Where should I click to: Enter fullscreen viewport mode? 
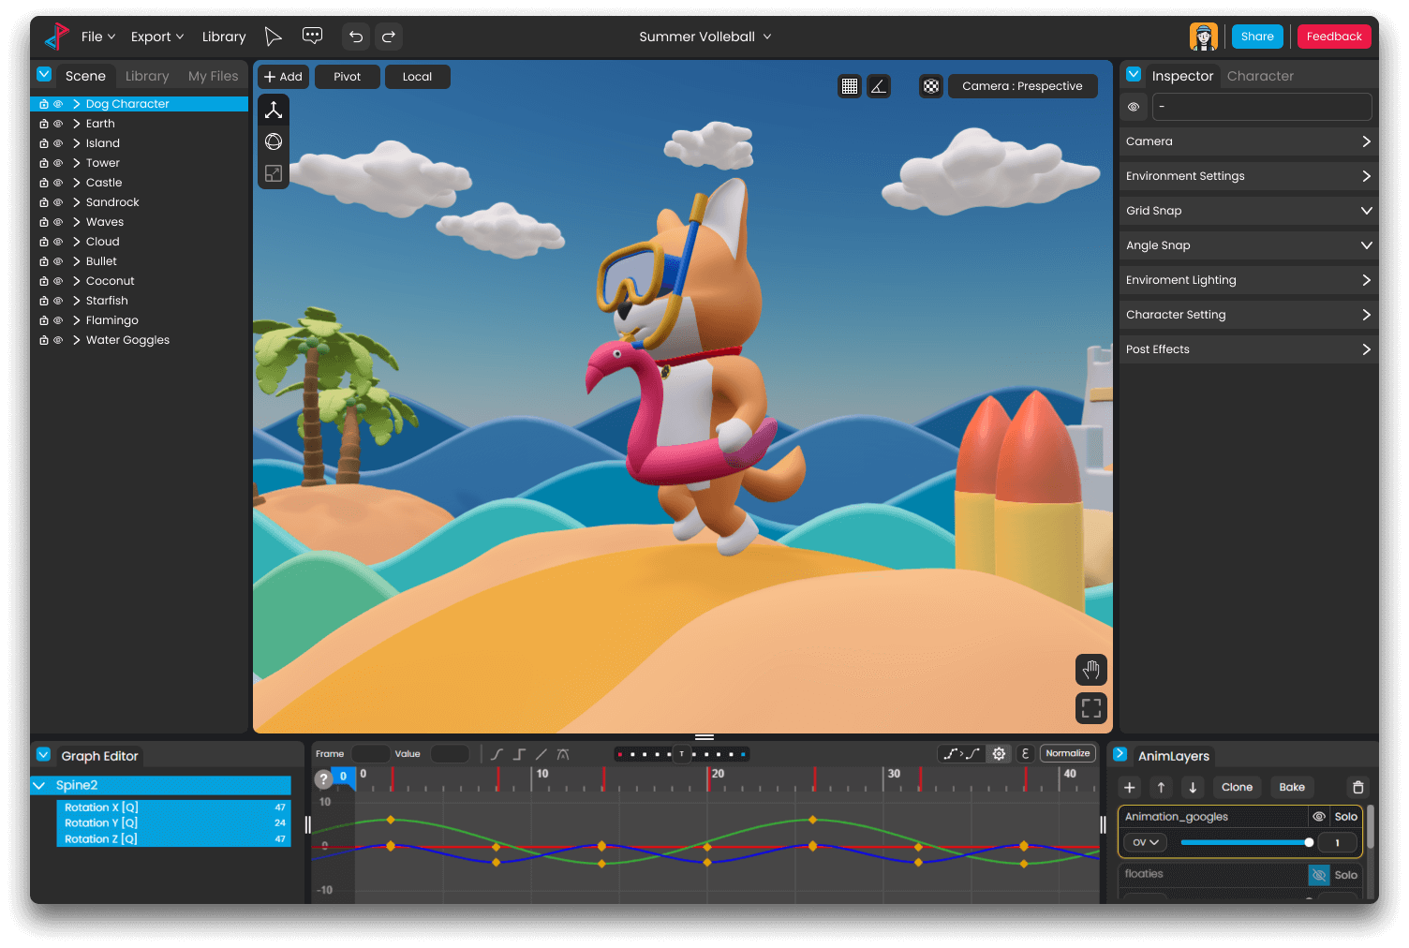1091,708
